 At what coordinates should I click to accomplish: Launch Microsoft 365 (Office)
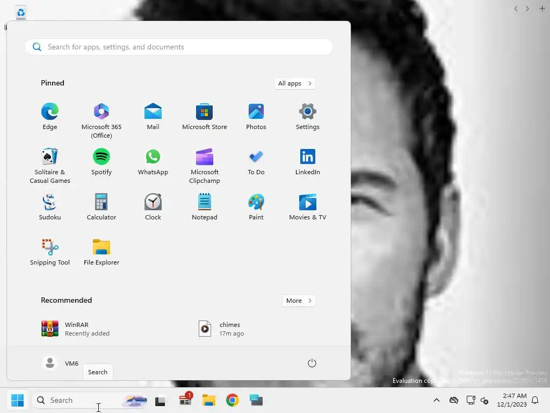tap(102, 121)
